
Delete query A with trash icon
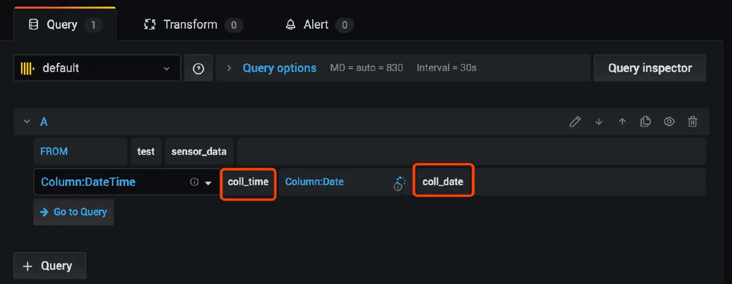tap(692, 122)
